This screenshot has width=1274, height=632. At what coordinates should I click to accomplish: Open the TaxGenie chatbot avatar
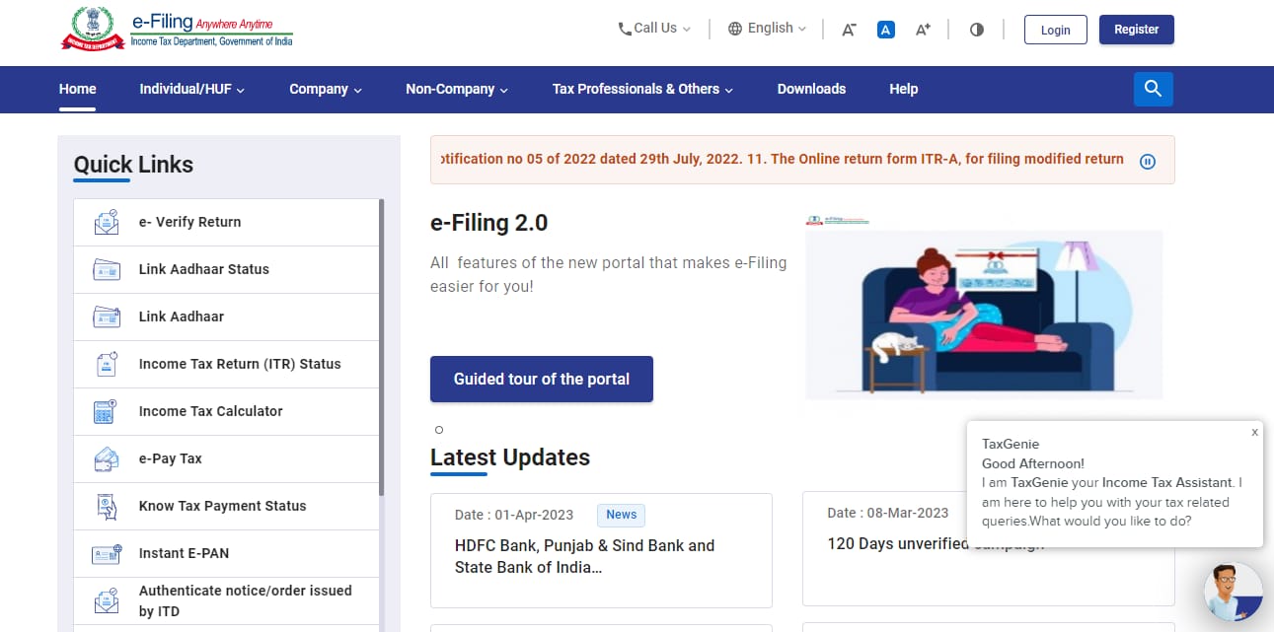coord(1233,592)
